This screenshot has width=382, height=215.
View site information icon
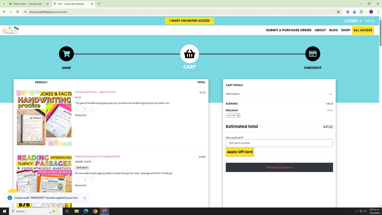click(25, 12)
